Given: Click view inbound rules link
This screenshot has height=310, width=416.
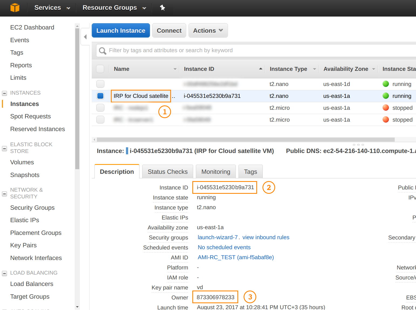Looking at the screenshot, I should tap(266, 237).
